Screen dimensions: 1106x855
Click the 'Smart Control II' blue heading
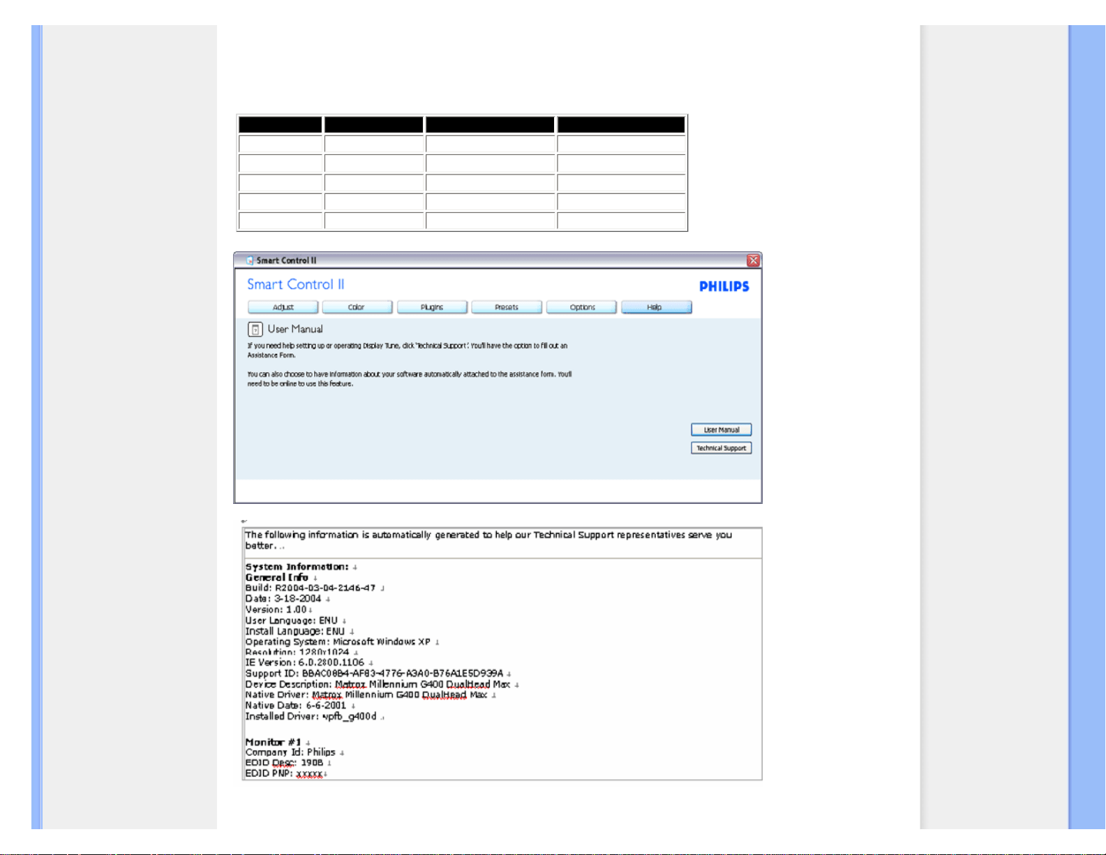(296, 285)
